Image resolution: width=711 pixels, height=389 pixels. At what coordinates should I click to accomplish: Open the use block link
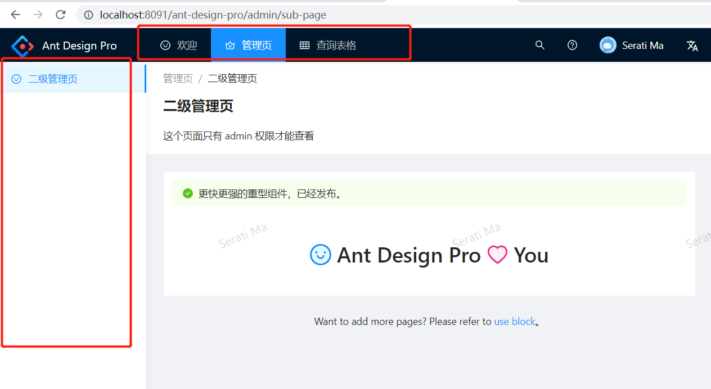515,321
